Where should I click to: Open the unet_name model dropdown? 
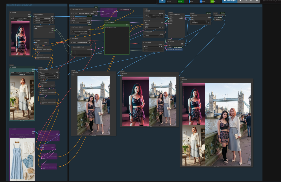84,14
